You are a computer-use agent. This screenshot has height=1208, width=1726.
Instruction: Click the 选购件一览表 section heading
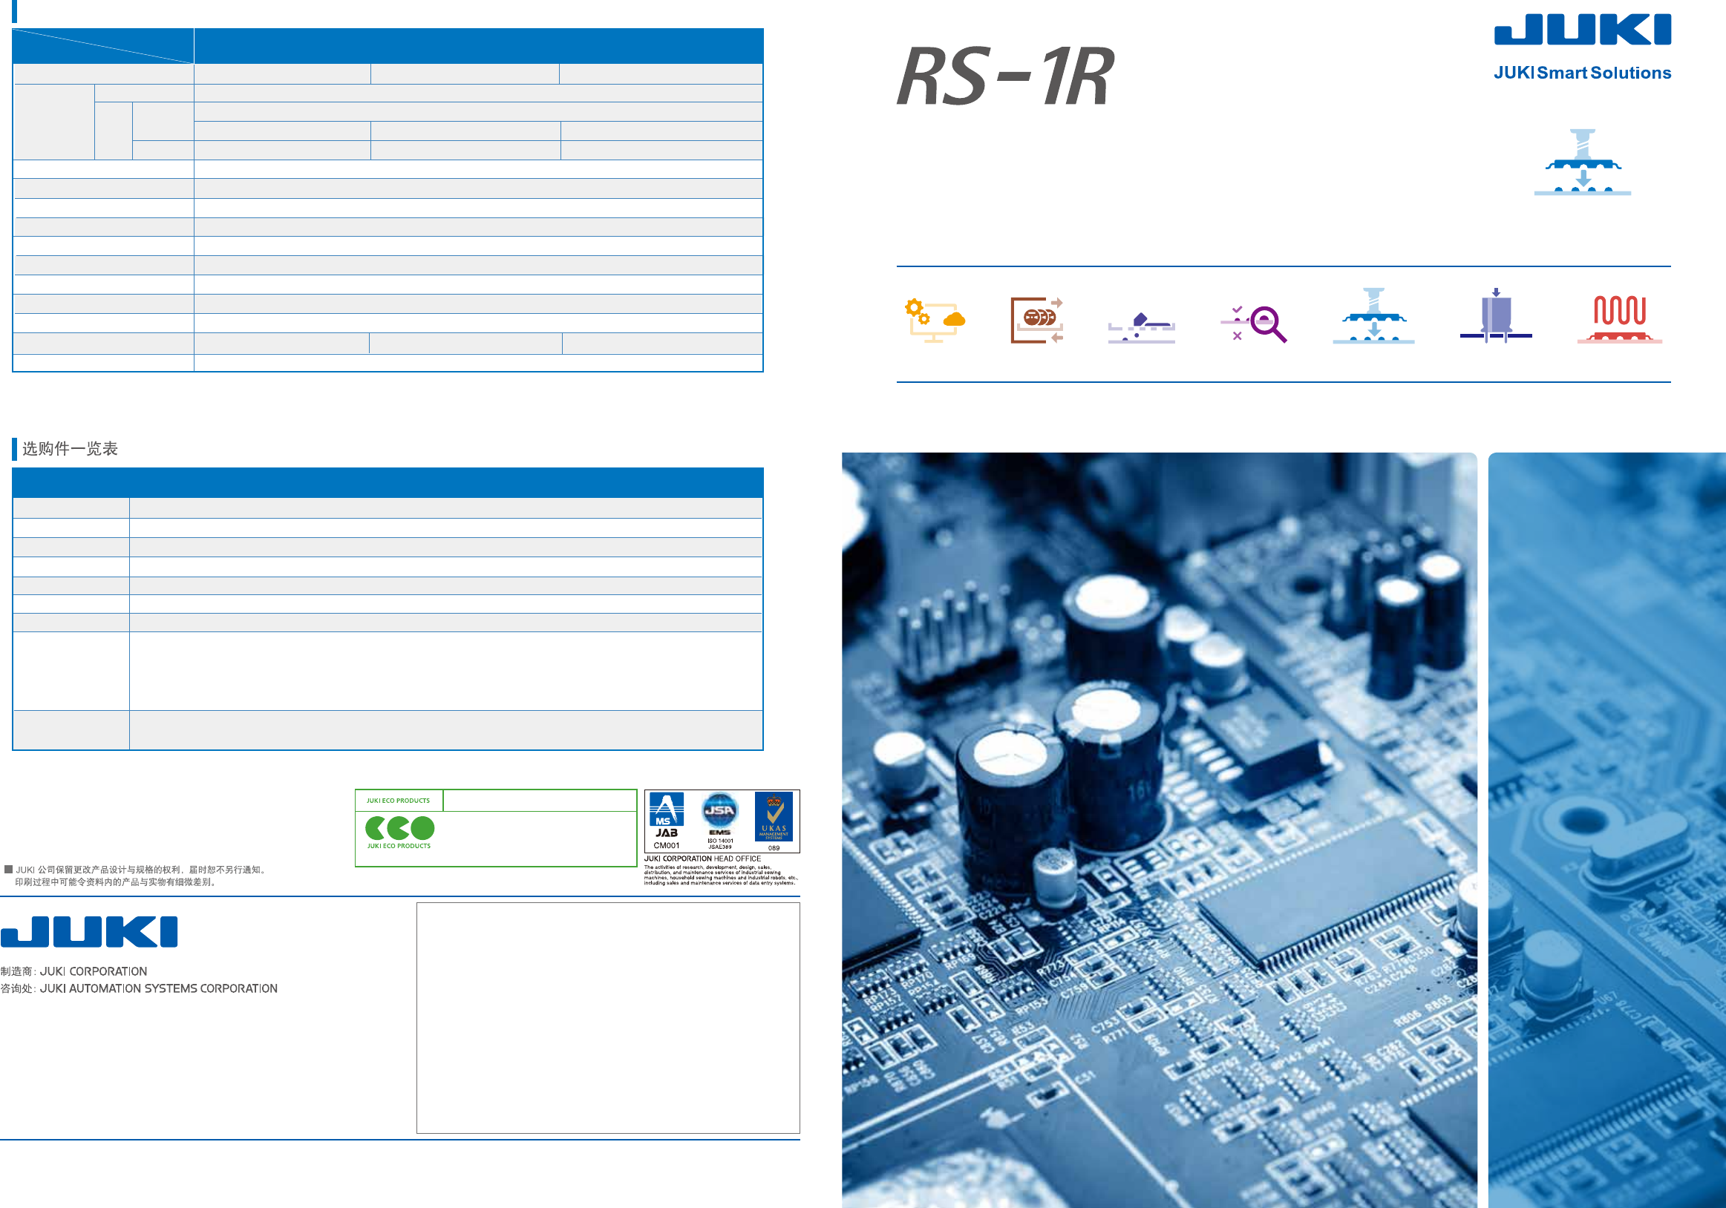[x=70, y=449]
